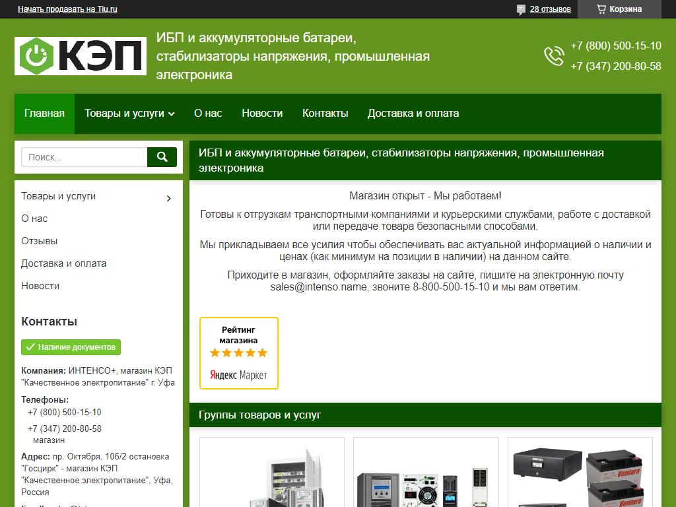676x507 pixels.
Task: Click the KЭП store logo
Action: click(81, 55)
